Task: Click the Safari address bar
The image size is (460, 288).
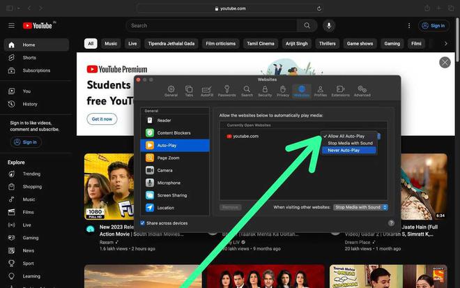Action: (230, 8)
